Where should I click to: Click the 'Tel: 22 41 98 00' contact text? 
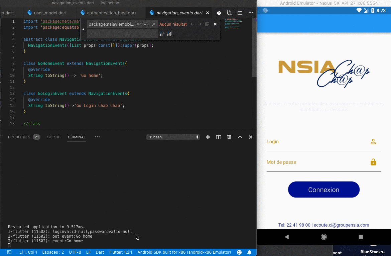(x=294, y=225)
